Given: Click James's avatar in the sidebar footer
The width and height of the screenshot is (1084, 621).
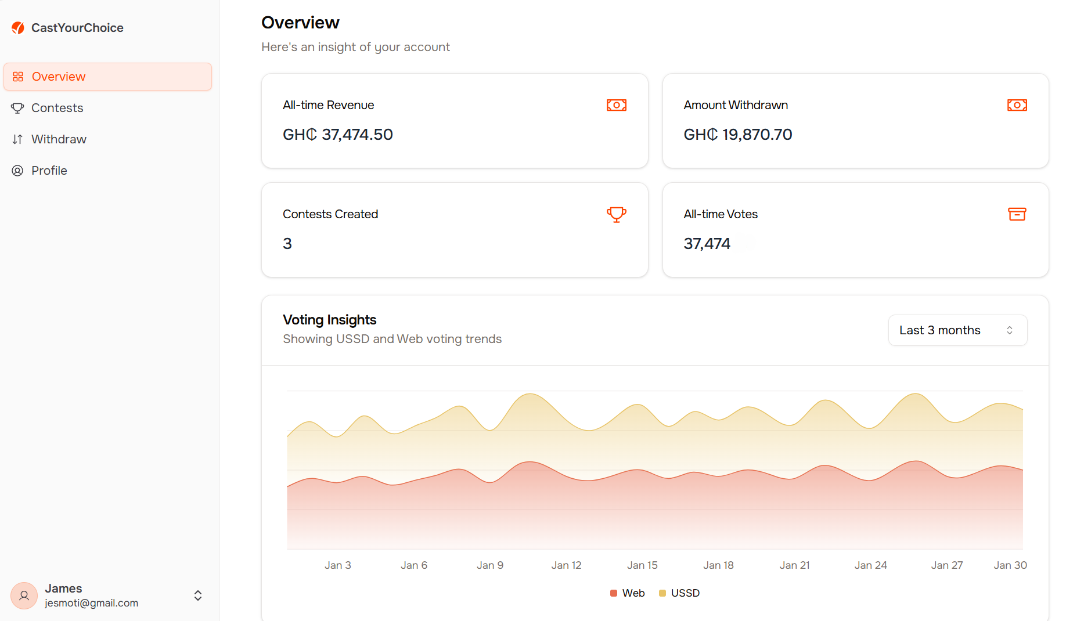Looking at the screenshot, I should (24, 595).
